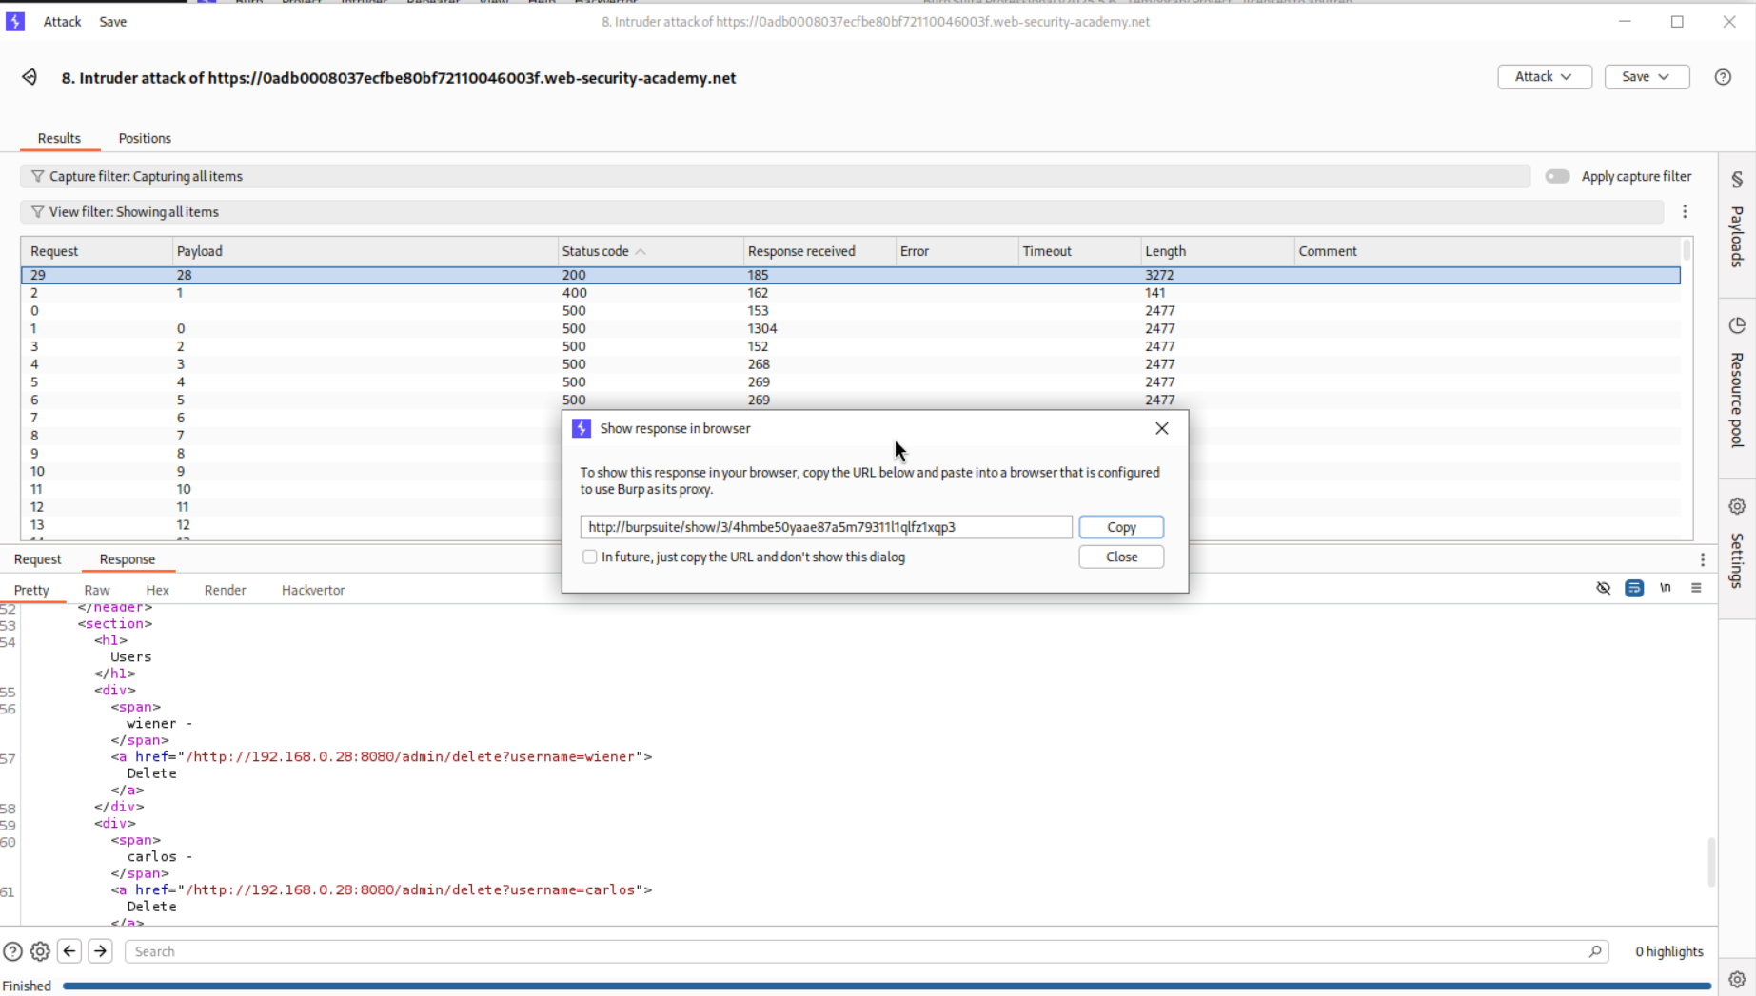Click the back arrow icon beside attack title

pos(30,77)
